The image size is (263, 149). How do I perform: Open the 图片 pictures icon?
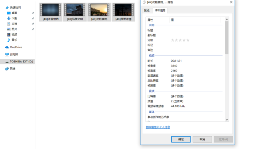[9, 29]
